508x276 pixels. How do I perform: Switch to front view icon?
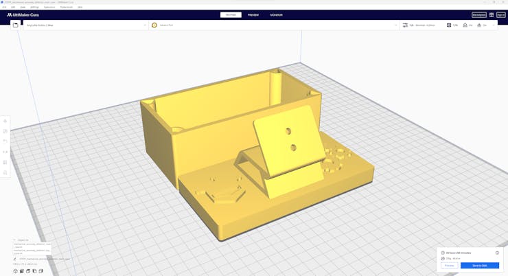coord(22,271)
